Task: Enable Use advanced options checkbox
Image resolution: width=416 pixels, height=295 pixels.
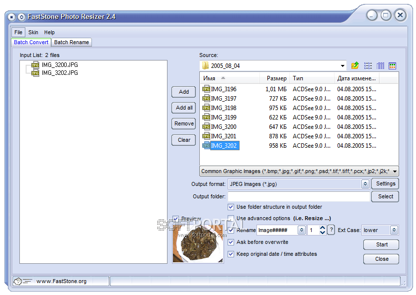Action: [231, 218]
